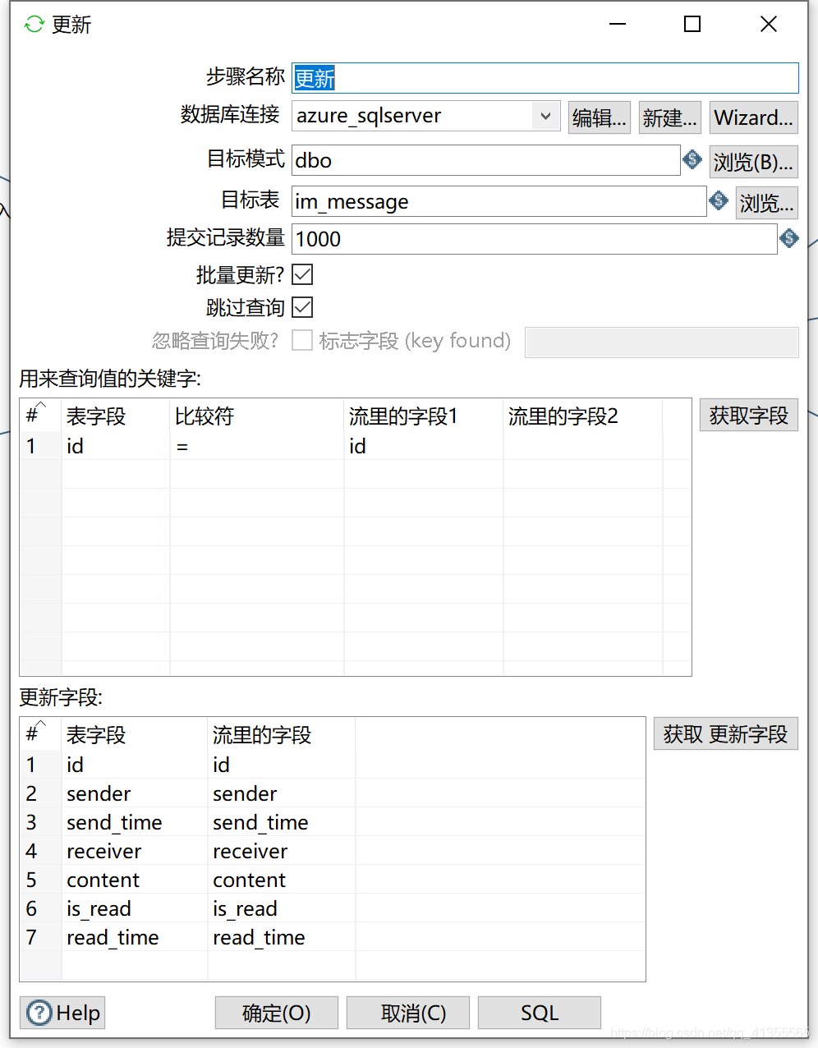This screenshot has height=1048, width=818.
Task: Open the 数据库连接 dropdown list
Action: [x=545, y=116]
